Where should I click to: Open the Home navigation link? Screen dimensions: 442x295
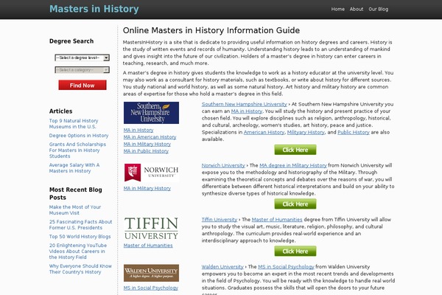[337, 9]
